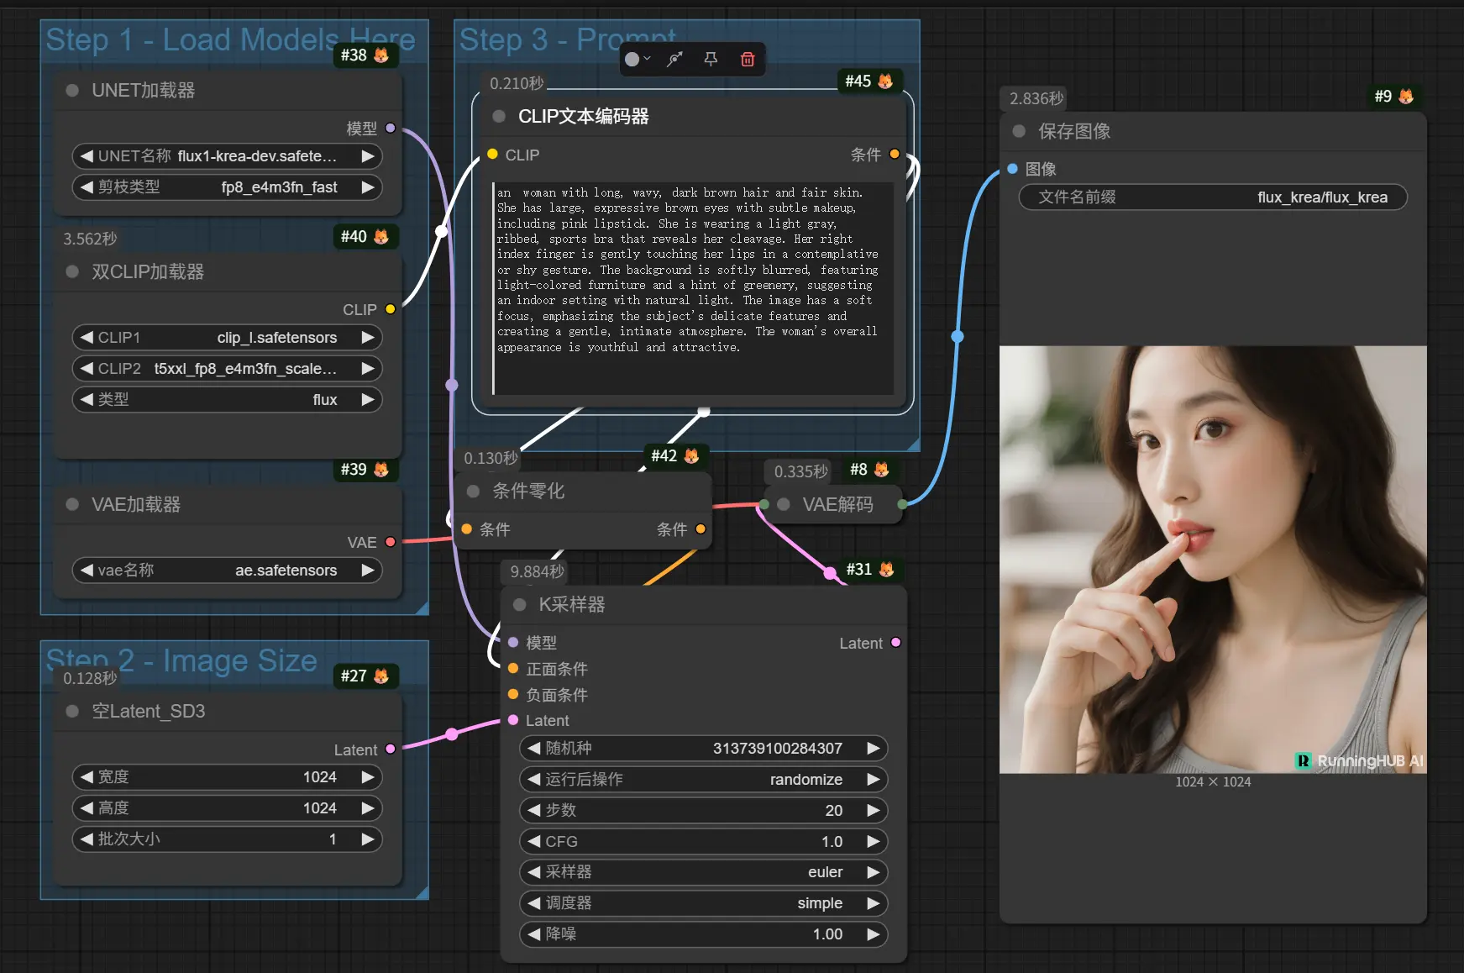1464x973 pixels.
Task: Collapse the 条件零化 node via its dot
Action: tap(473, 491)
